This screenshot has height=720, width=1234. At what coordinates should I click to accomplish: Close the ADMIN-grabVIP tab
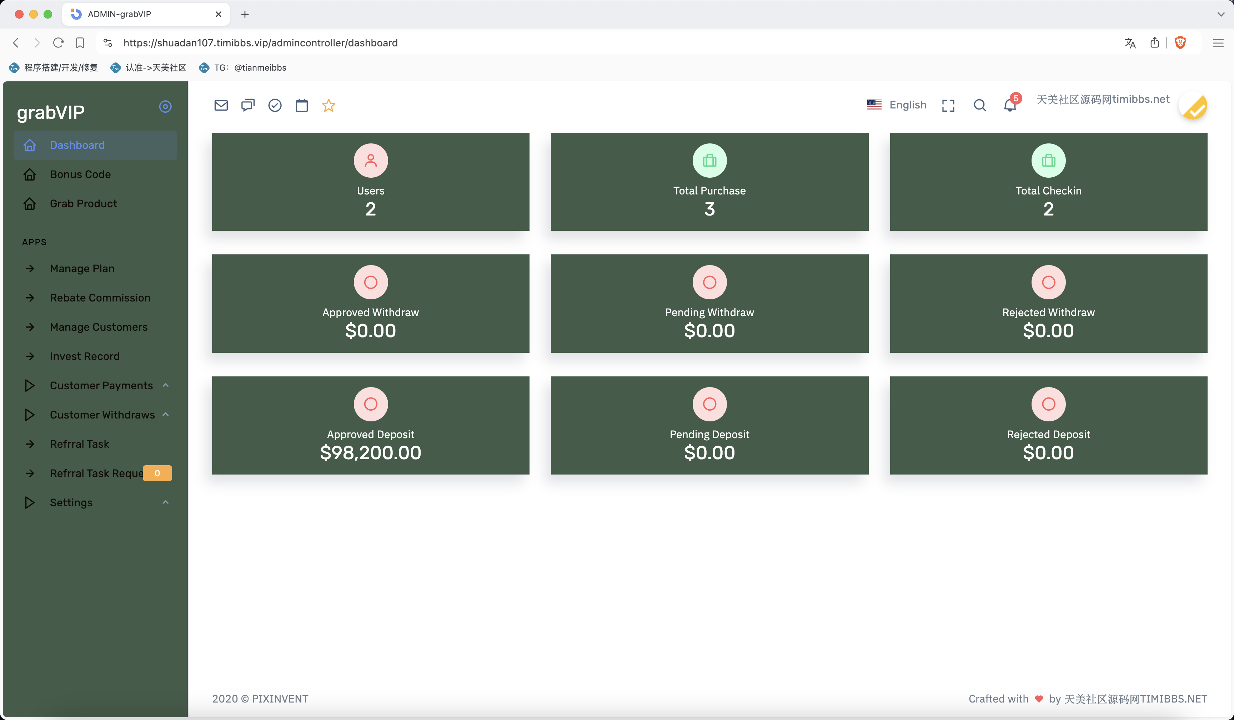[219, 14]
